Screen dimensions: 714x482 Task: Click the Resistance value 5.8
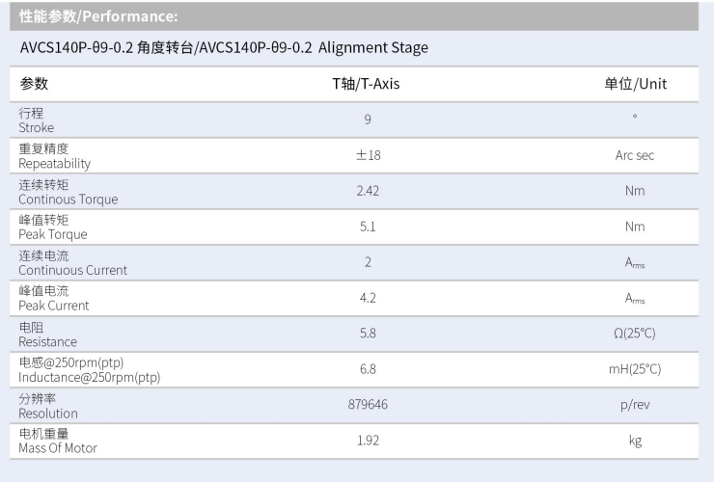click(368, 334)
